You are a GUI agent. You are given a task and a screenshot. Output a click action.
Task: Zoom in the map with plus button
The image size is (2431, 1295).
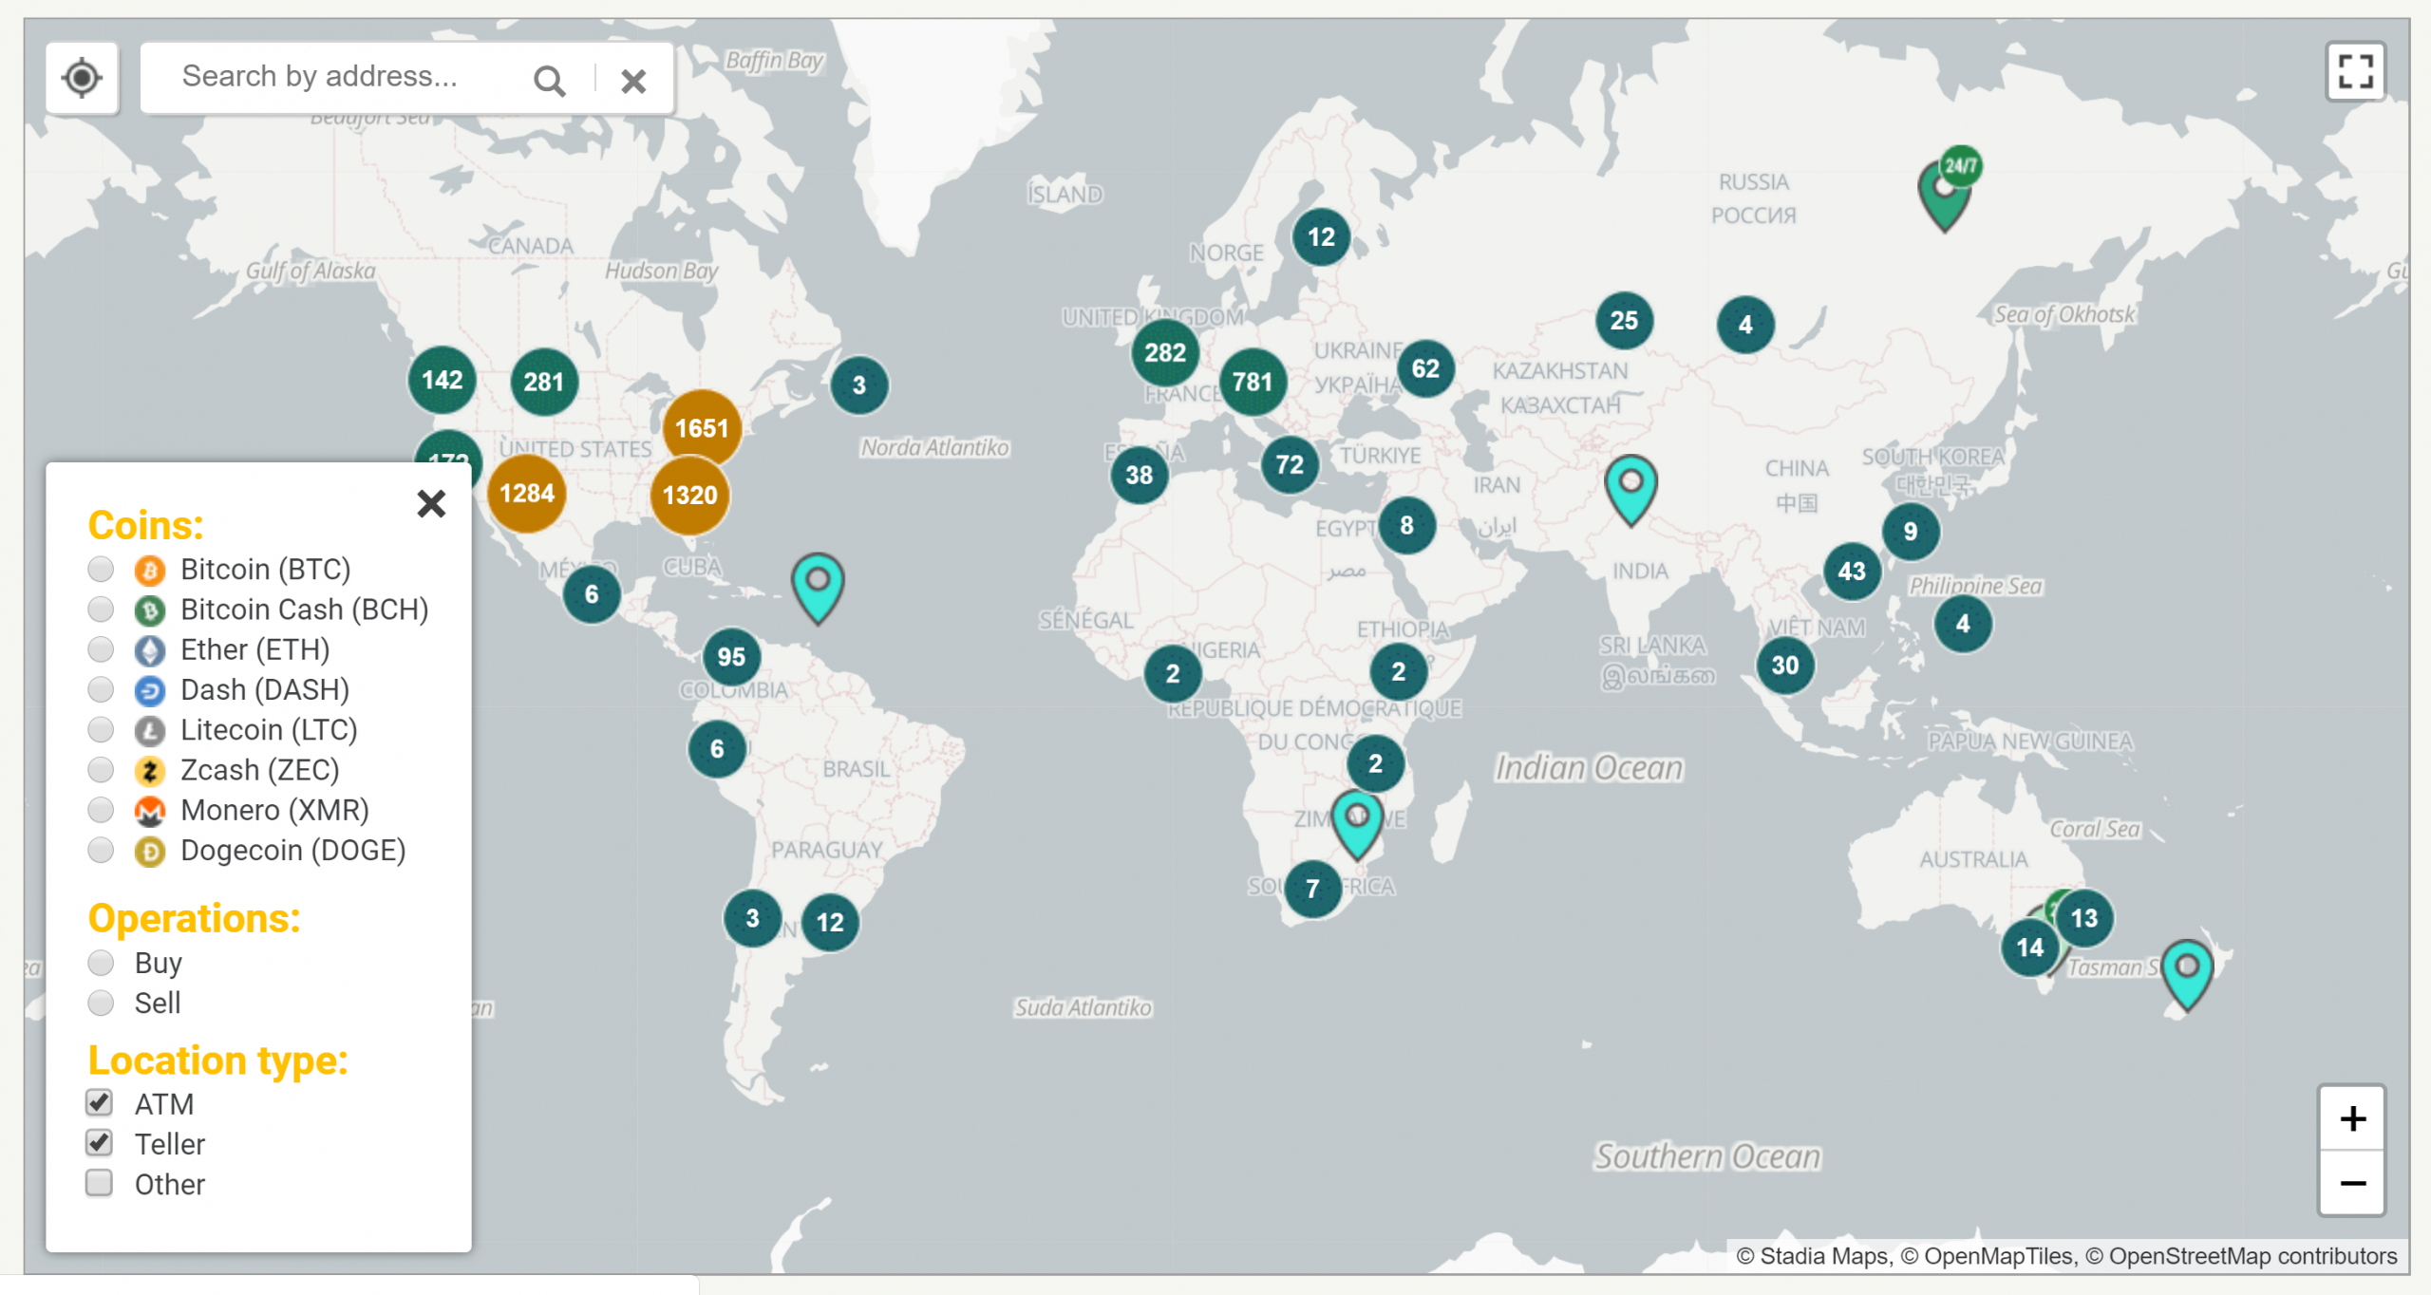tap(2352, 1118)
